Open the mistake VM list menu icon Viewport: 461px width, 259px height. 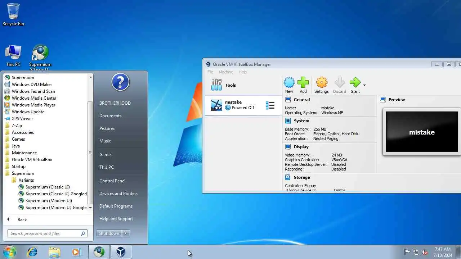click(270, 105)
